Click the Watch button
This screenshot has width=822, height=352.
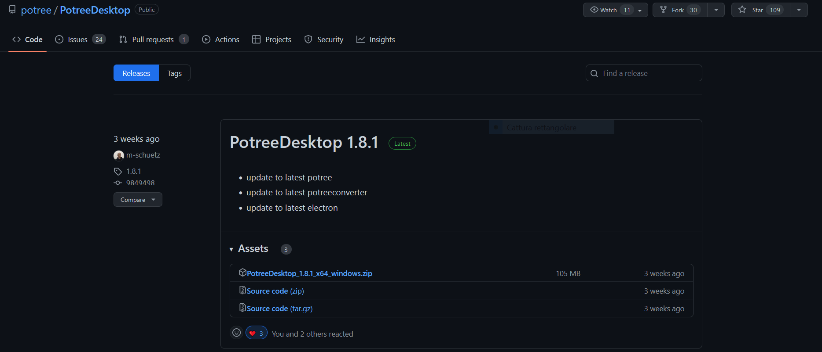pyautogui.click(x=615, y=10)
